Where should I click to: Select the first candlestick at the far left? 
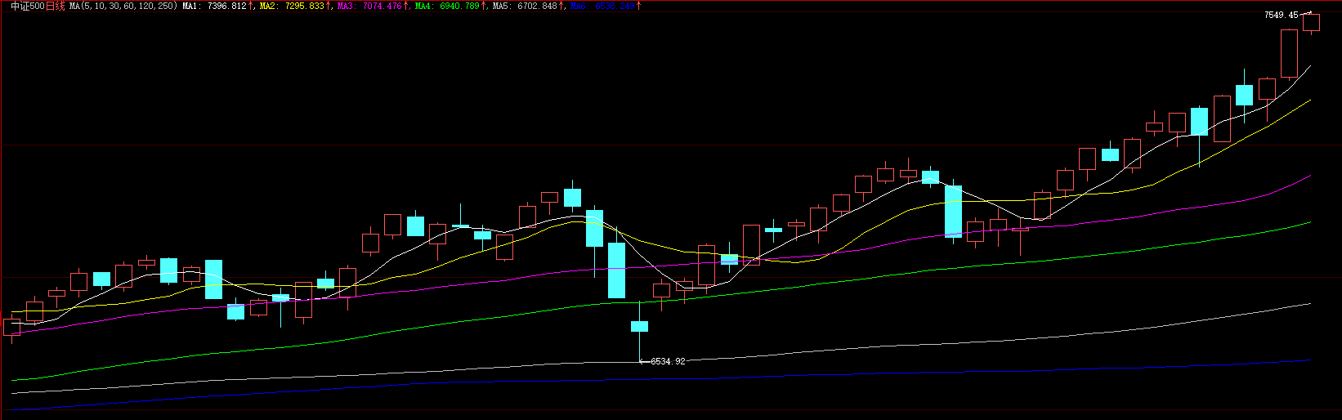(x=12, y=327)
